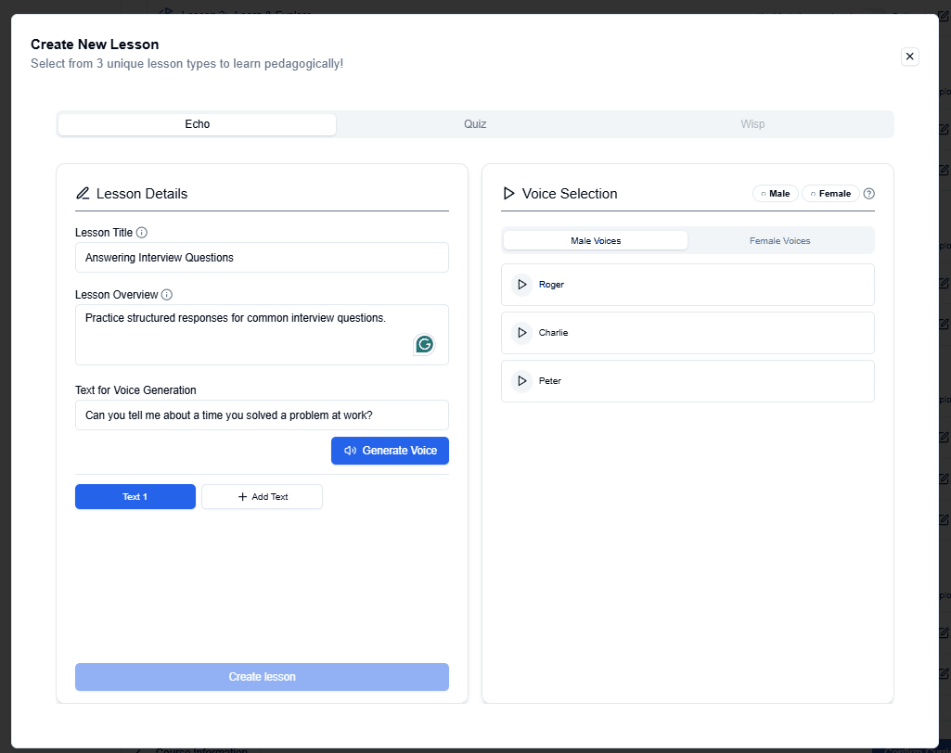Screen dimensions: 951x753
Task: Click the Grammarly icon in overview box
Action: (x=424, y=344)
